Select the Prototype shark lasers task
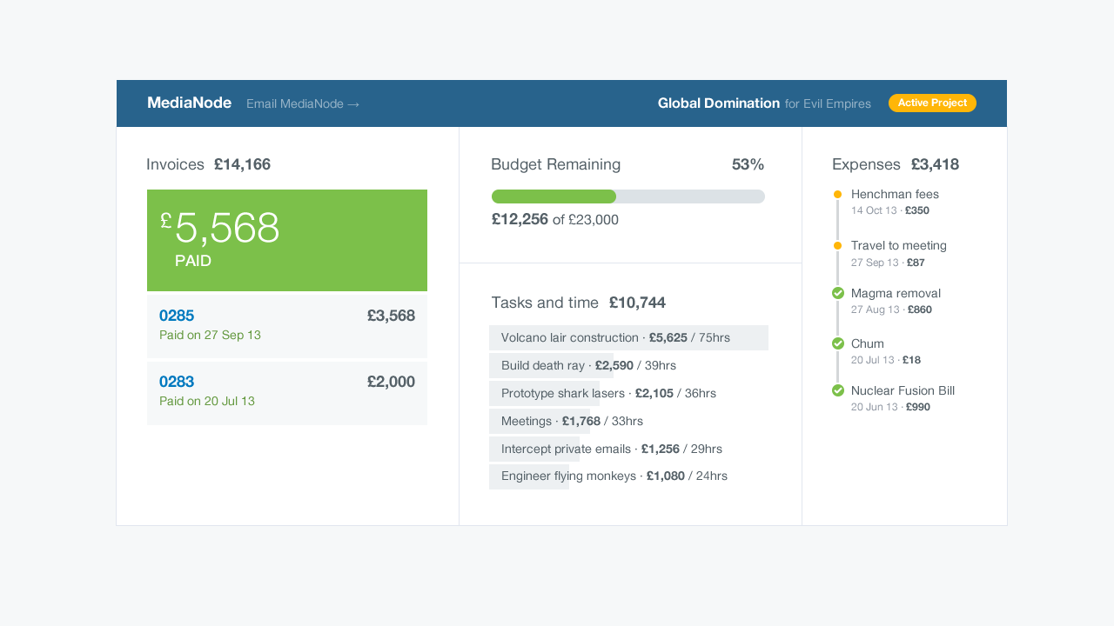The width and height of the screenshot is (1114, 626). pyautogui.click(x=608, y=393)
